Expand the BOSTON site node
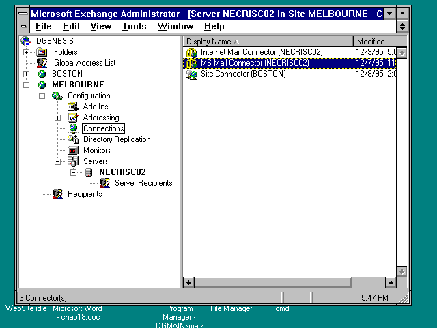The width and height of the screenshot is (437, 328). [26, 74]
